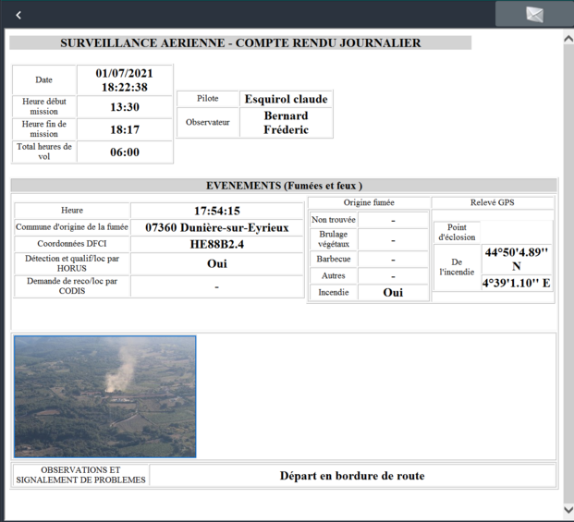This screenshot has height=522, width=574.
Task: Select observer name Bernard Fréderic
Action: [285, 123]
